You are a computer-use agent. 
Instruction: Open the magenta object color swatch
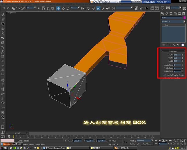184,18
